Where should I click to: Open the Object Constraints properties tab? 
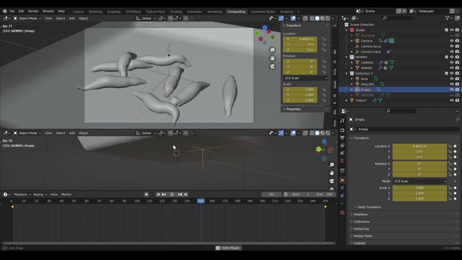[x=342, y=195]
